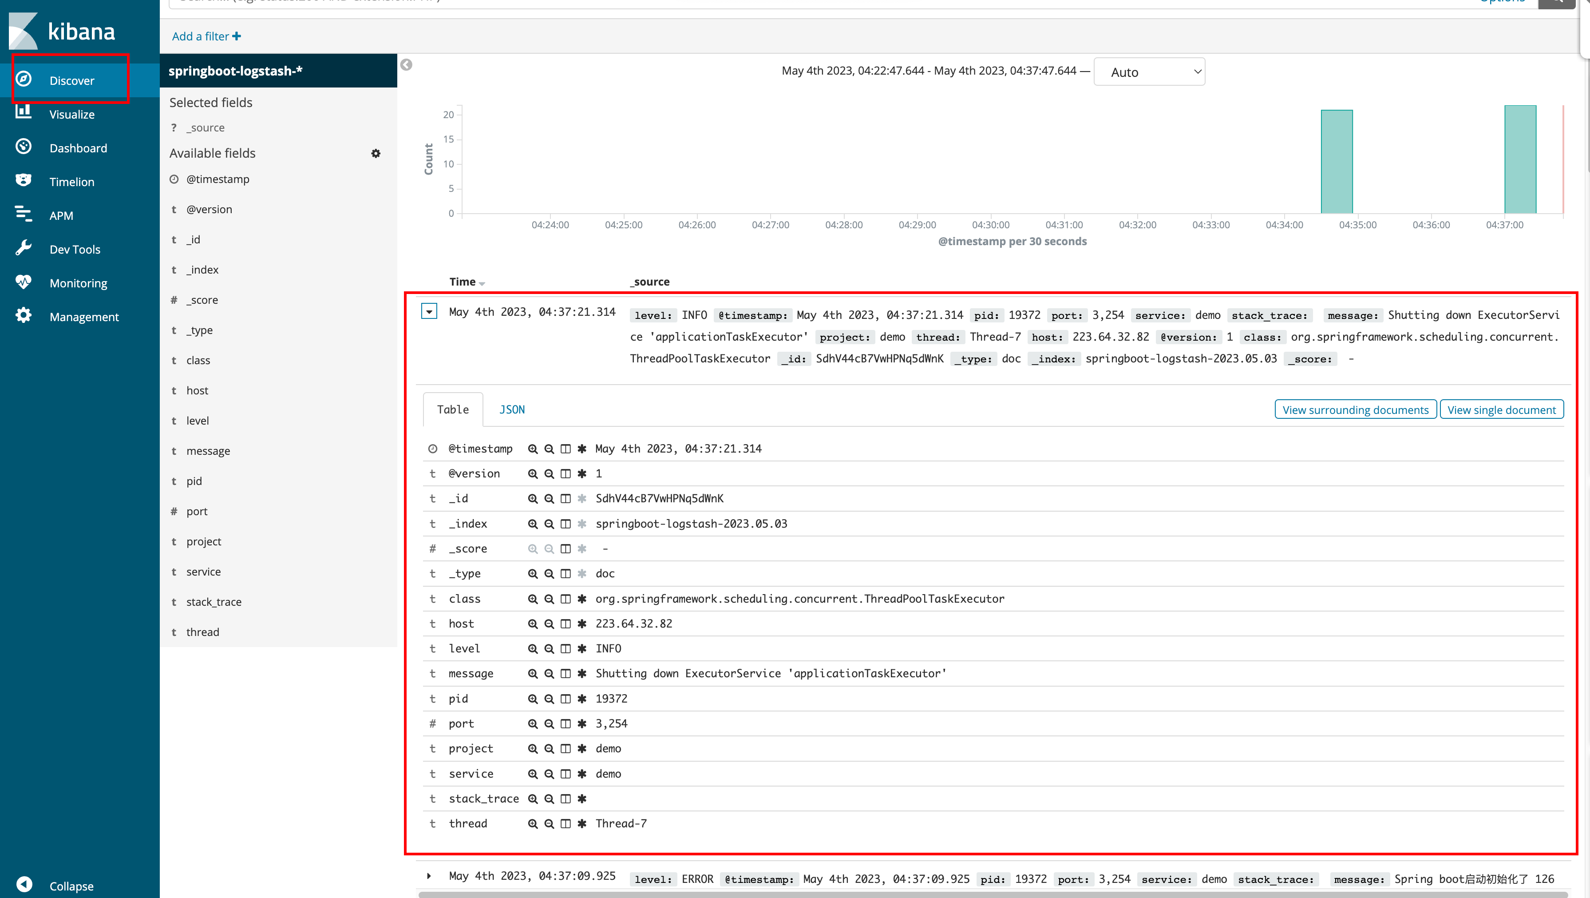Toggle service column in table
The image size is (1590, 898).
pyautogui.click(x=566, y=774)
